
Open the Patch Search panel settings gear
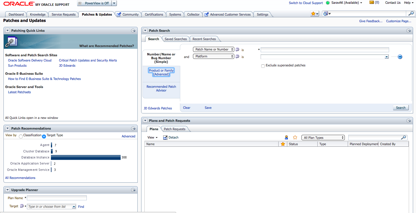coord(409,31)
